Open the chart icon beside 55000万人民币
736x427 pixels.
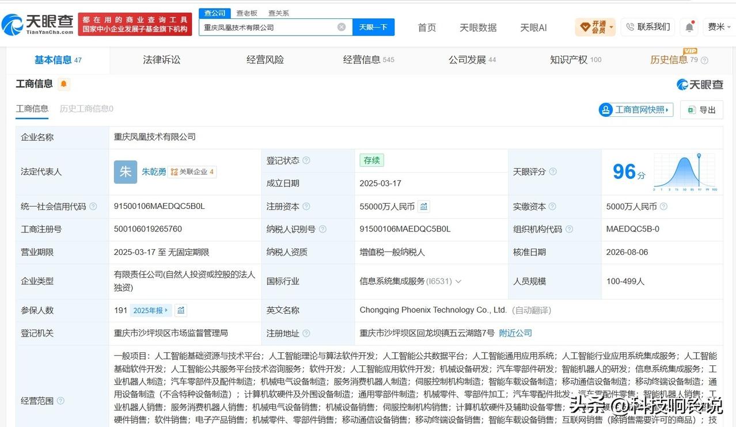point(424,206)
